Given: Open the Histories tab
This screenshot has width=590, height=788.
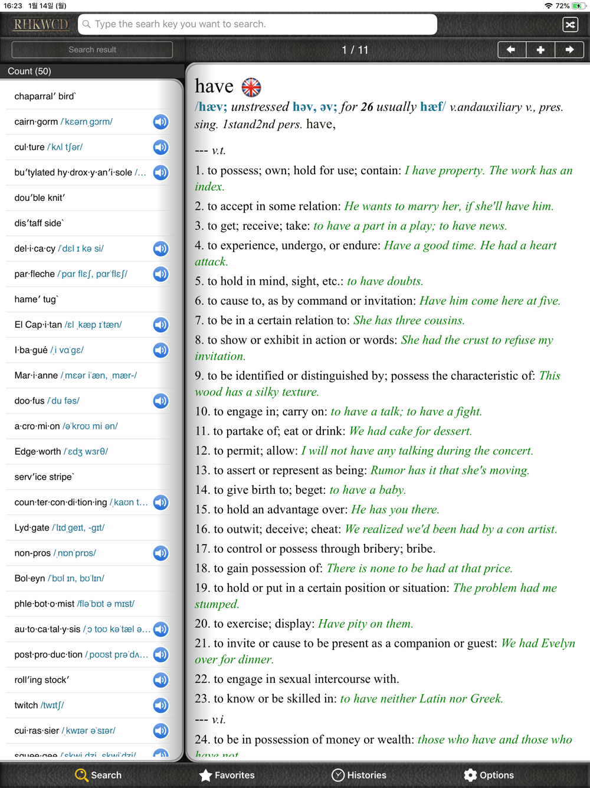Looking at the screenshot, I should (359, 775).
